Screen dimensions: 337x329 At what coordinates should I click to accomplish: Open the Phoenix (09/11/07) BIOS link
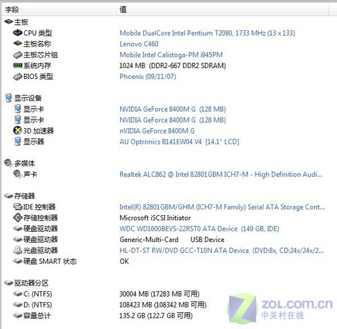click(x=148, y=77)
